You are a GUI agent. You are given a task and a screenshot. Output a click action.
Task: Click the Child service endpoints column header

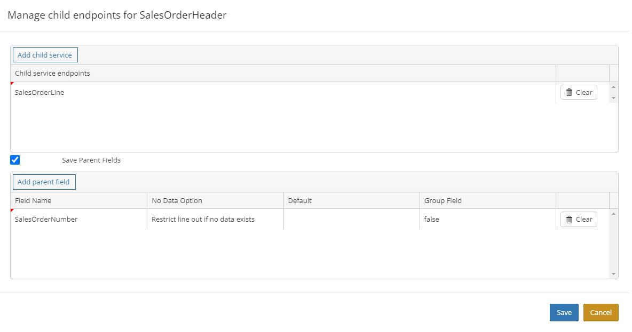point(283,73)
